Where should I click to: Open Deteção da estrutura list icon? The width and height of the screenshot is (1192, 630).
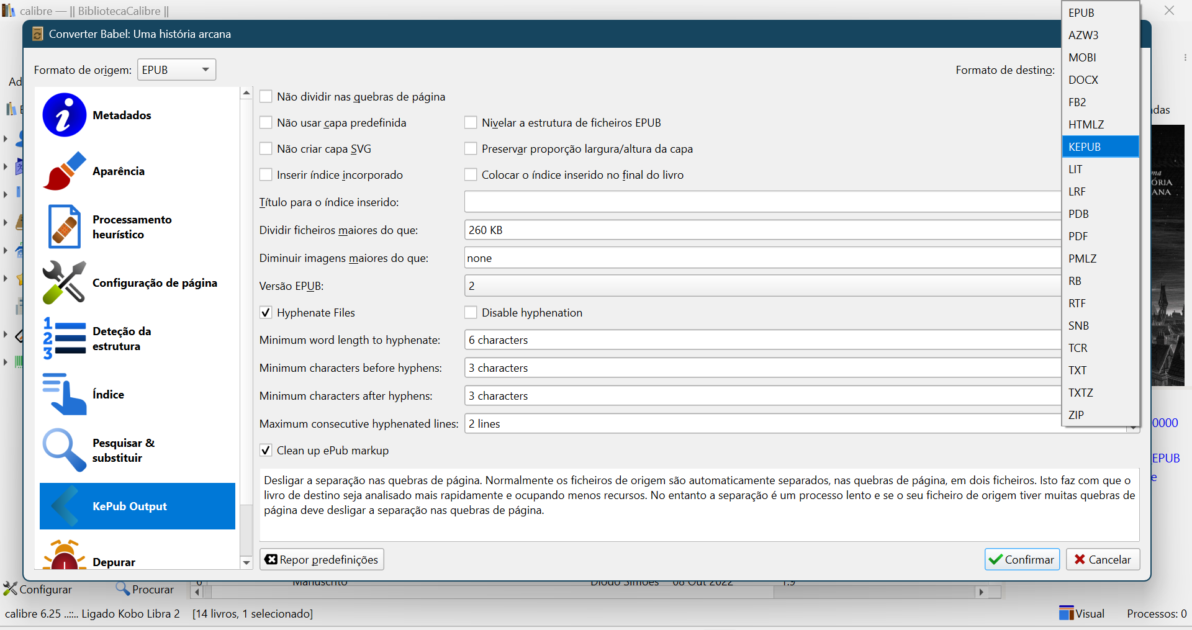coord(64,338)
